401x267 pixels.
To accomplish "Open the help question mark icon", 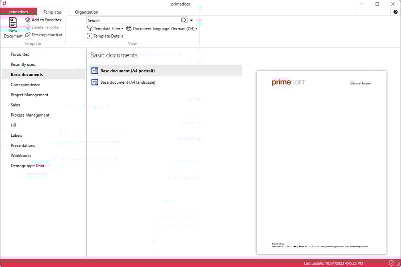I will [395, 12].
